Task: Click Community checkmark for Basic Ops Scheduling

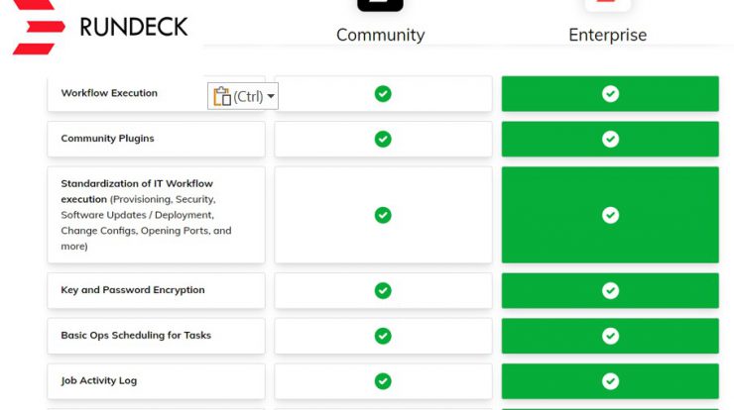Action: point(383,336)
